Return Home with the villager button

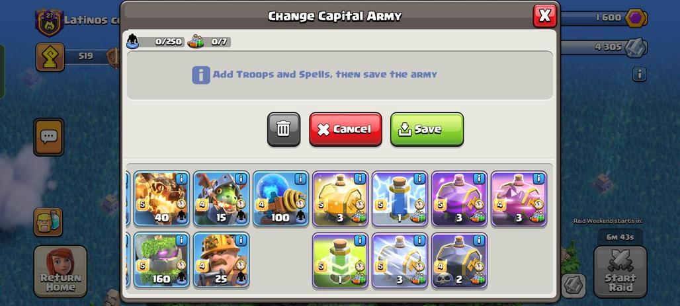coord(60,272)
